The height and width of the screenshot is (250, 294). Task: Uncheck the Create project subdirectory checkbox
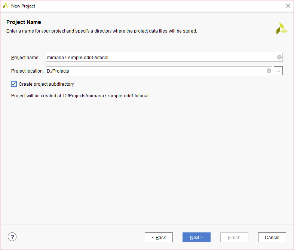click(14, 84)
